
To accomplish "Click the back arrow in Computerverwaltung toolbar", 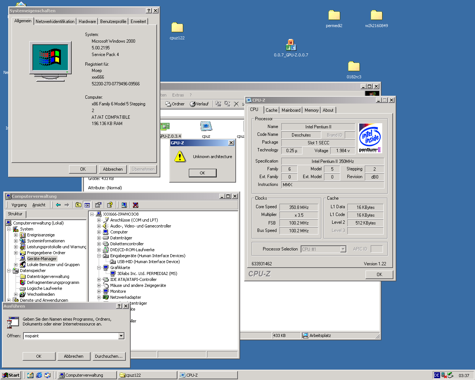I will 58,205.
